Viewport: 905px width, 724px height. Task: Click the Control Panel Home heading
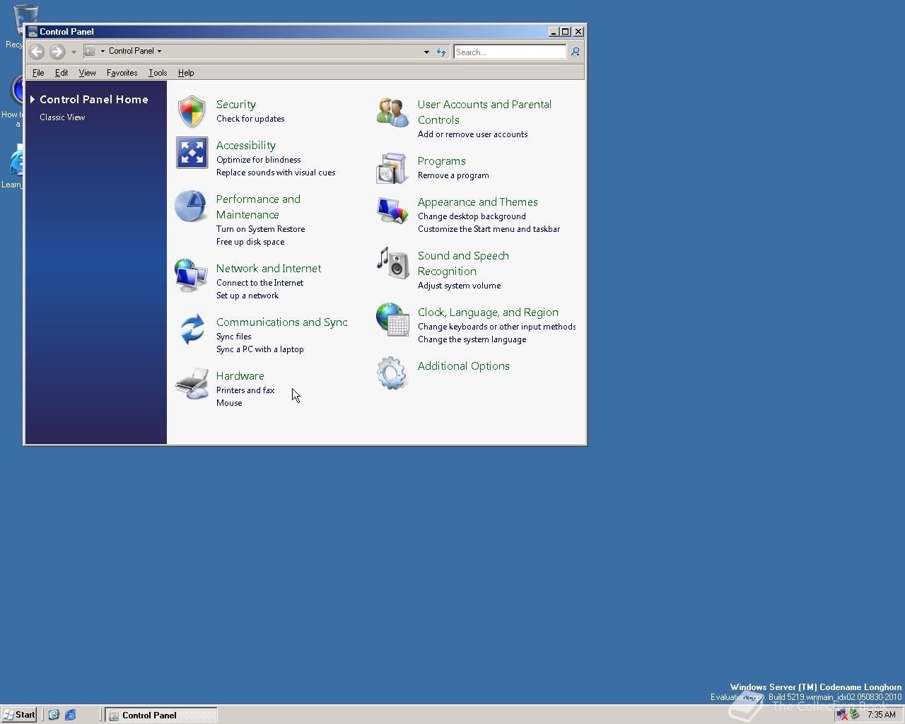point(94,100)
